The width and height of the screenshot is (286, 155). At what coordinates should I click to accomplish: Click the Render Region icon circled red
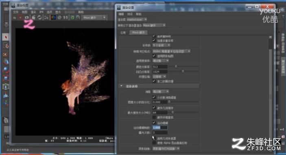coord(21,17)
